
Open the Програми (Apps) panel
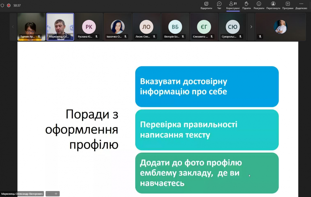tap(287, 5)
